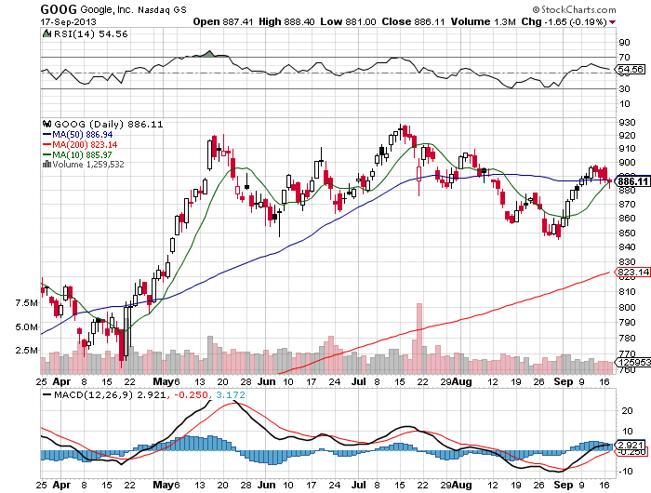The height and width of the screenshot is (493, 651).
Task: Open the StockCharts.com attribution link
Action: click(x=574, y=9)
